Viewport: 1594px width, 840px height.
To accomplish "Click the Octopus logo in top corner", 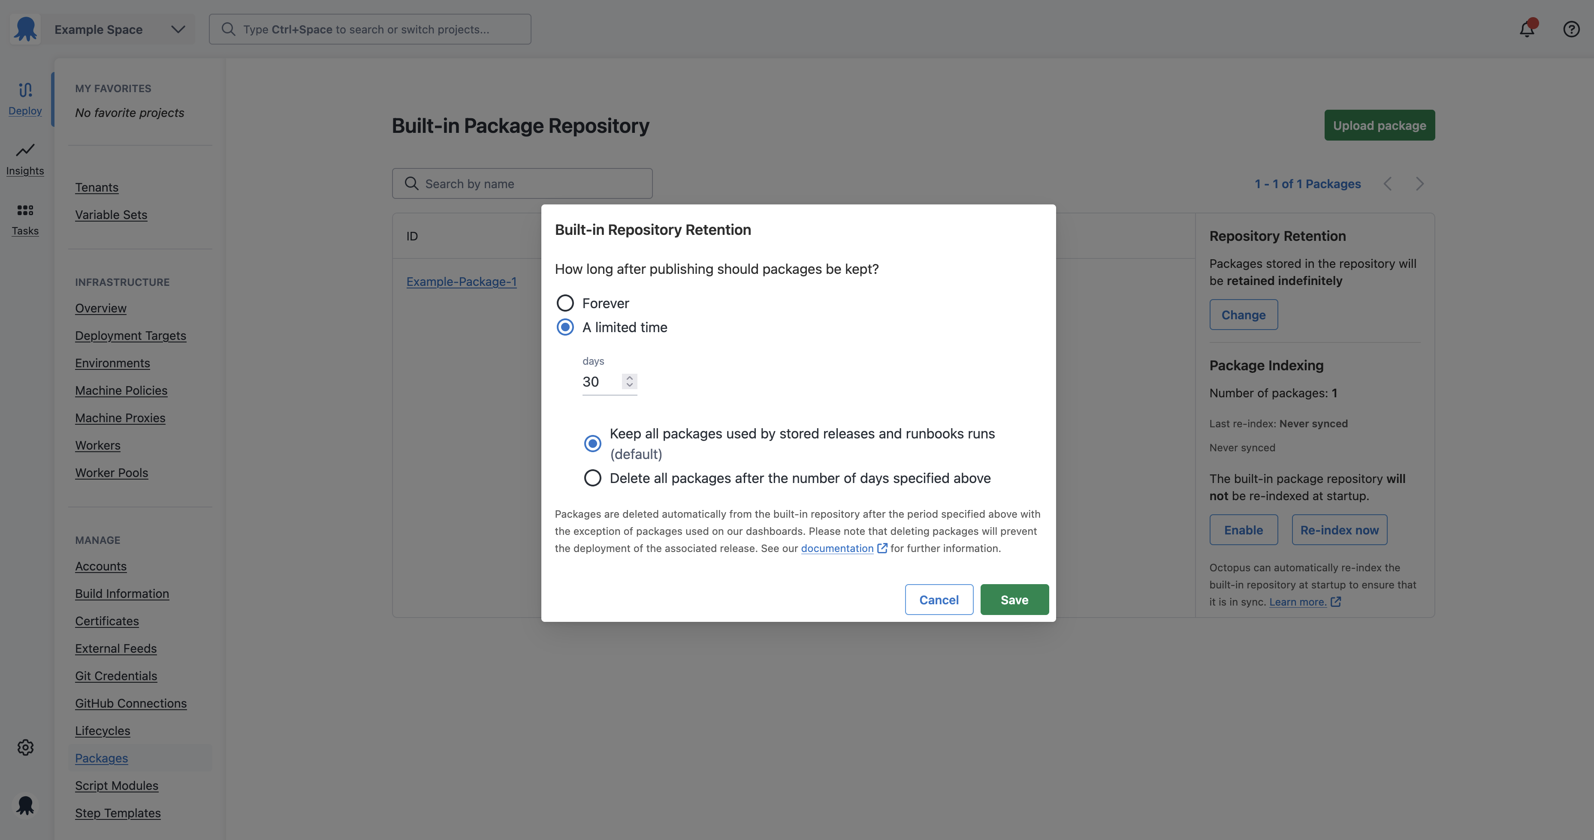I will pyautogui.click(x=25, y=28).
